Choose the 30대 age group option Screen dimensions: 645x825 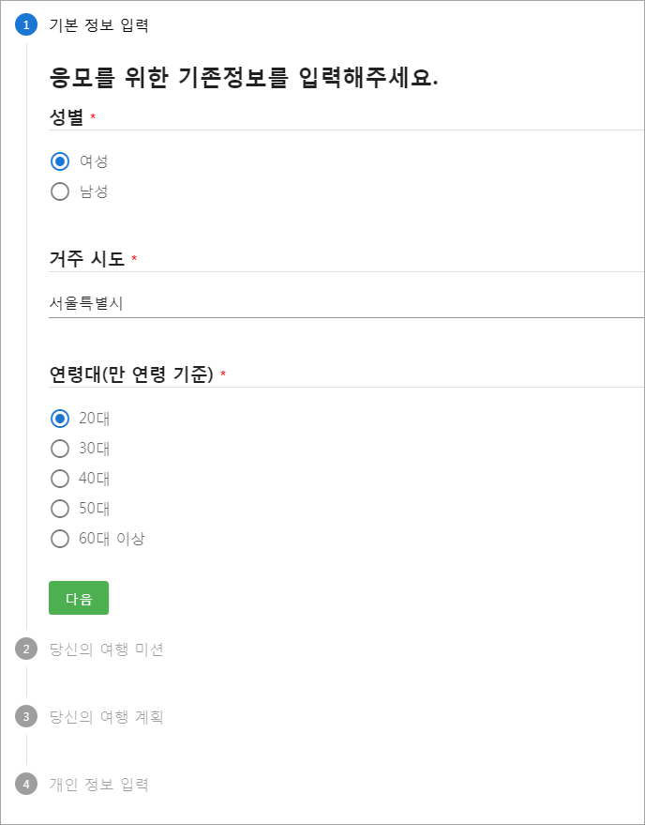coord(60,449)
